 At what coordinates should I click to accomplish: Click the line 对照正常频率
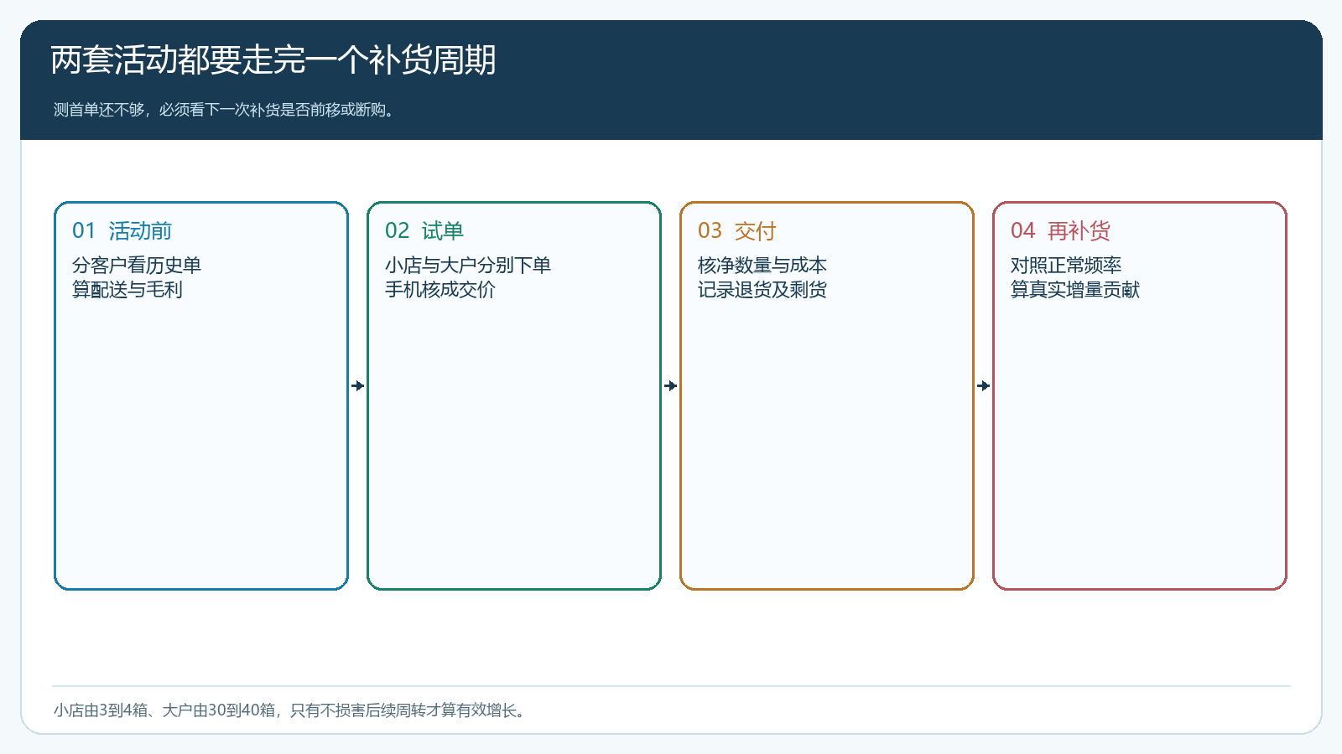click(1066, 265)
